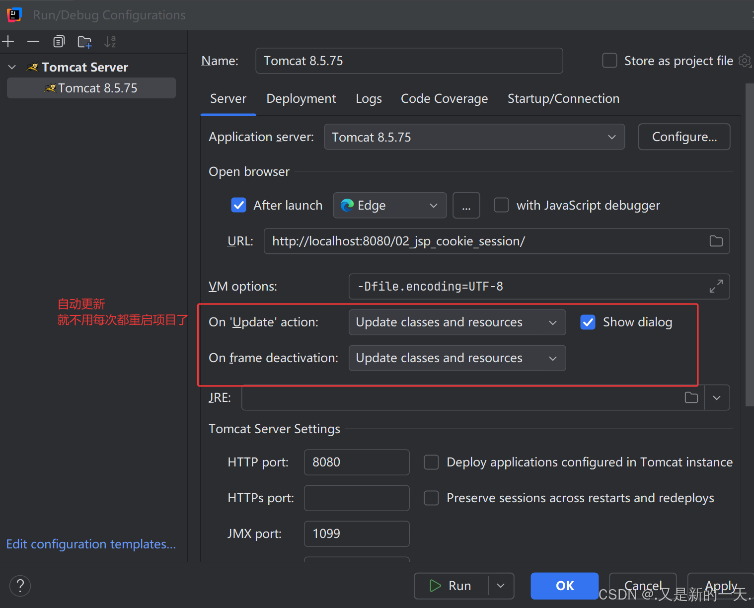Toggle Store as project file checkbox
Viewport: 754px width, 608px height.
pos(609,61)
